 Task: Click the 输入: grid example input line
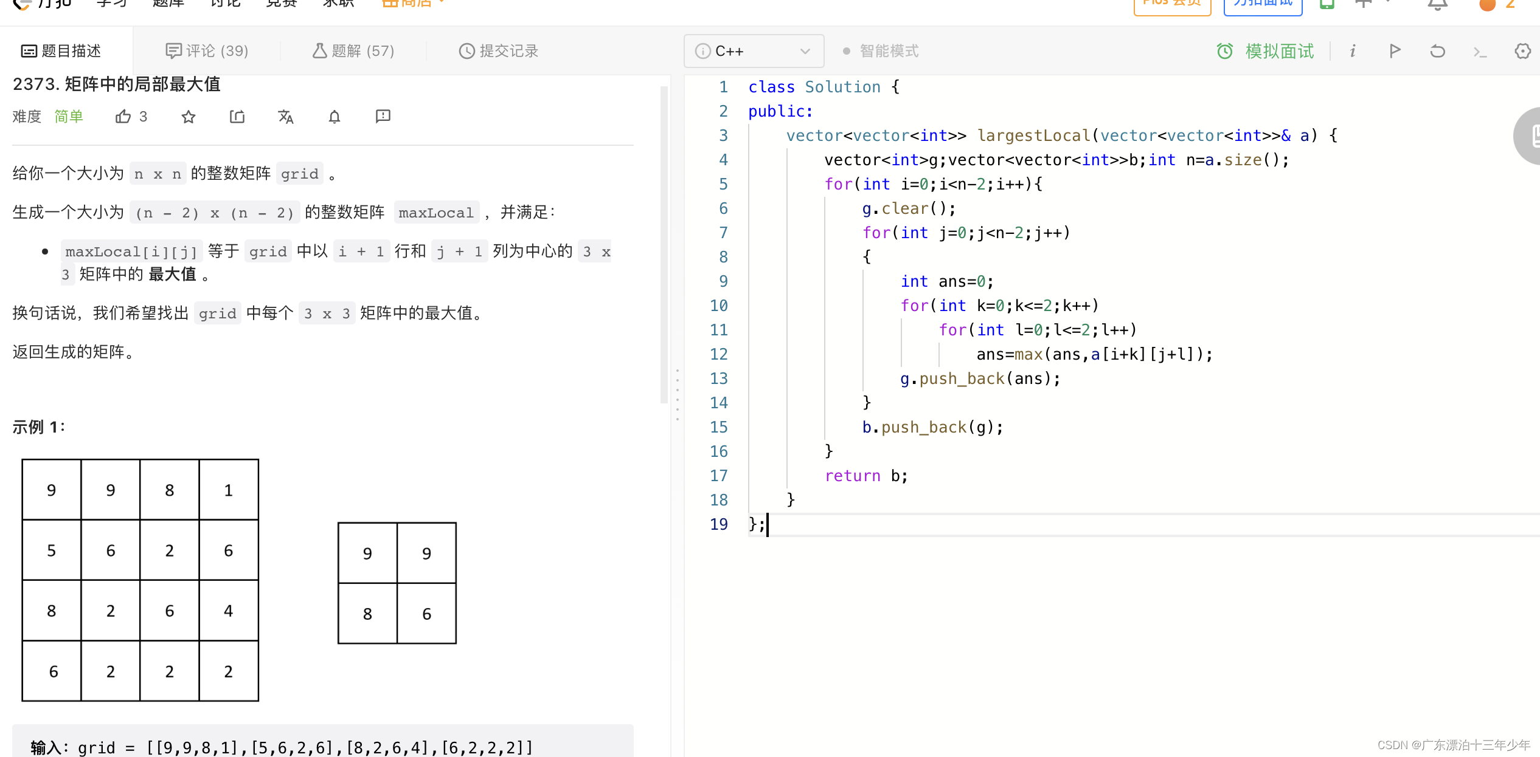(282, 747)
